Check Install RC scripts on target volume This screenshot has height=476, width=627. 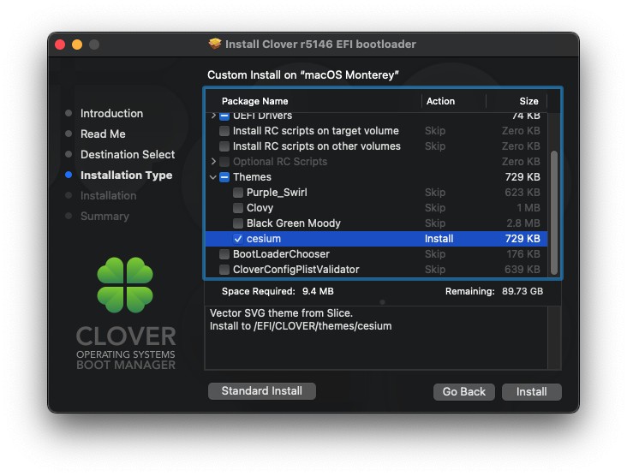coord(224,131)
